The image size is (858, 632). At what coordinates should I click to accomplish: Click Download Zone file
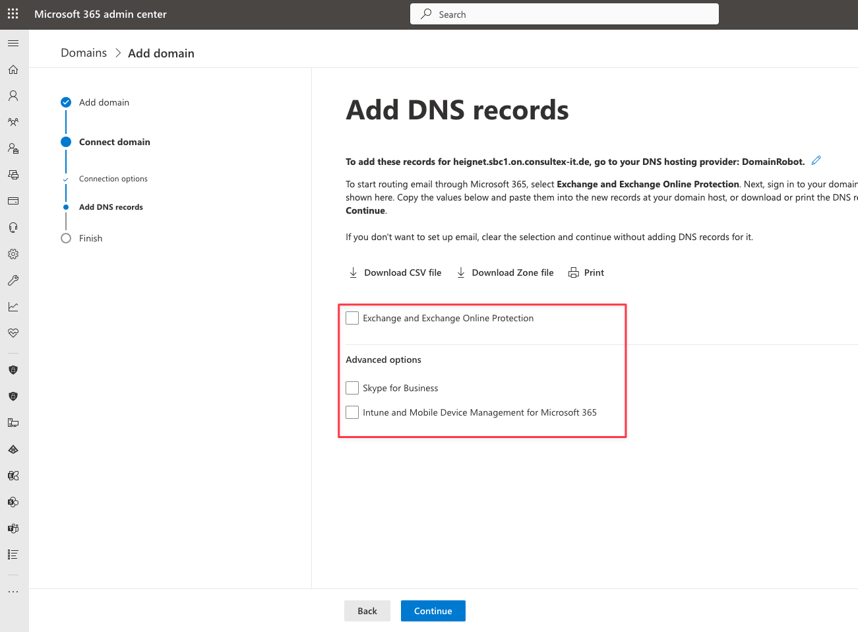tap(505, 272)
